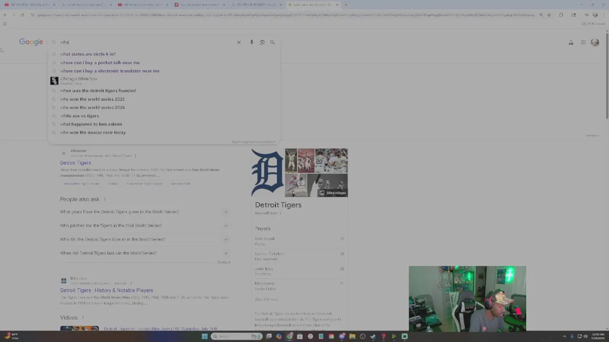The height and width of the screenshot is (342, 609).
Task: Click the Feedback link under People also ask
Action: point(224,262)
